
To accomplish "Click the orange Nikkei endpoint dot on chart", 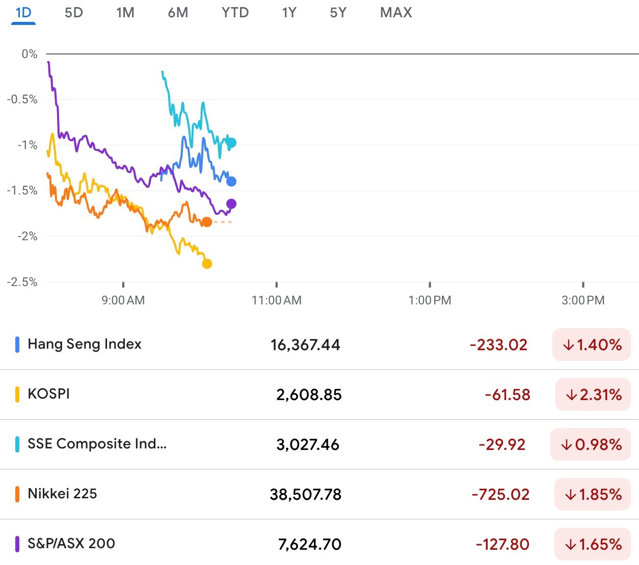I will click(x=207, y=222).
